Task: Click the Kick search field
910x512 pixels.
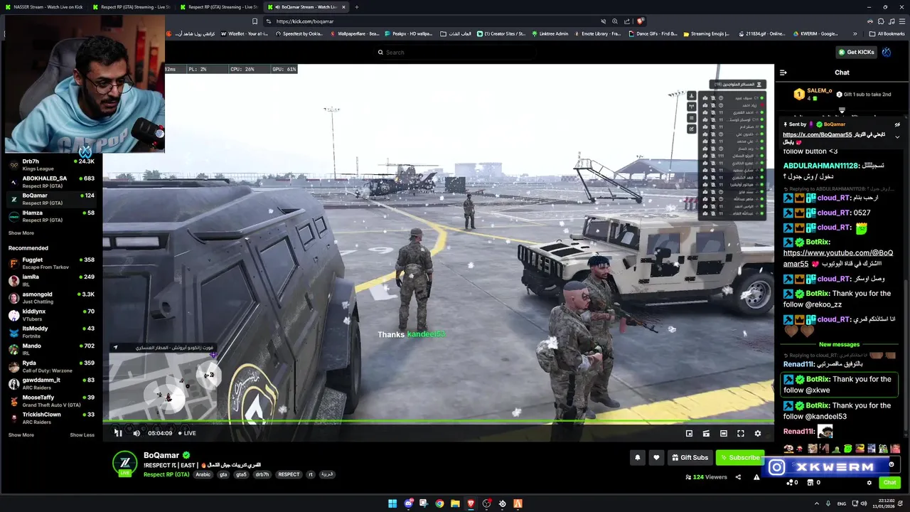Action: 455,52
